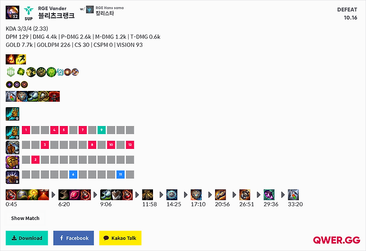Click the boots item purchased at 6:20
The image size is (366, 251).
[x=64, y=195]
